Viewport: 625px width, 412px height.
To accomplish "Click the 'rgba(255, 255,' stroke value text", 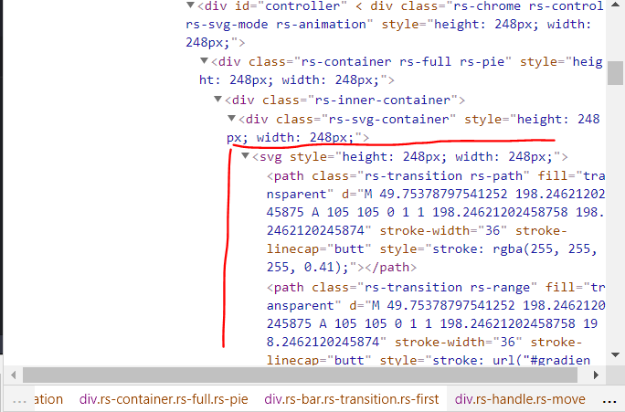I will pos(545,249).
